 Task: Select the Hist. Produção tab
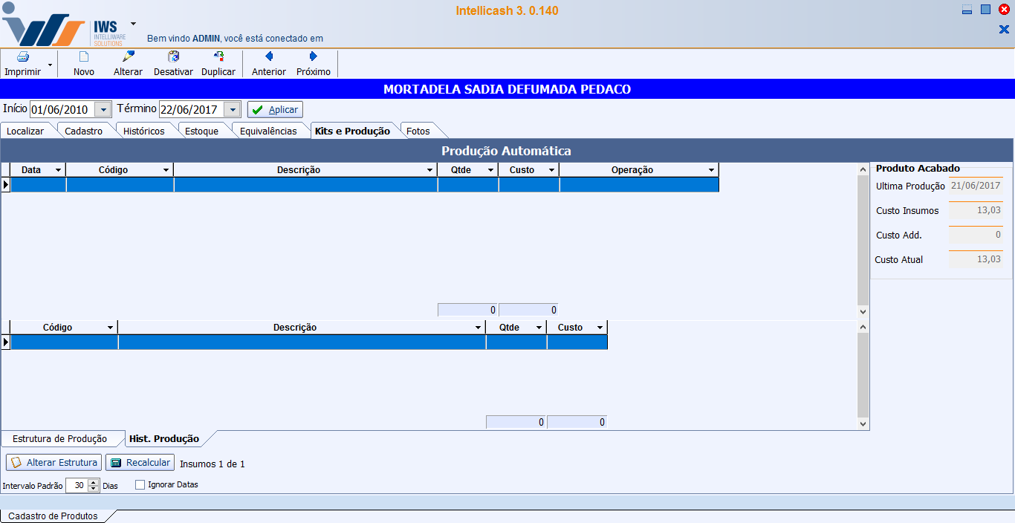pos(164,438)
